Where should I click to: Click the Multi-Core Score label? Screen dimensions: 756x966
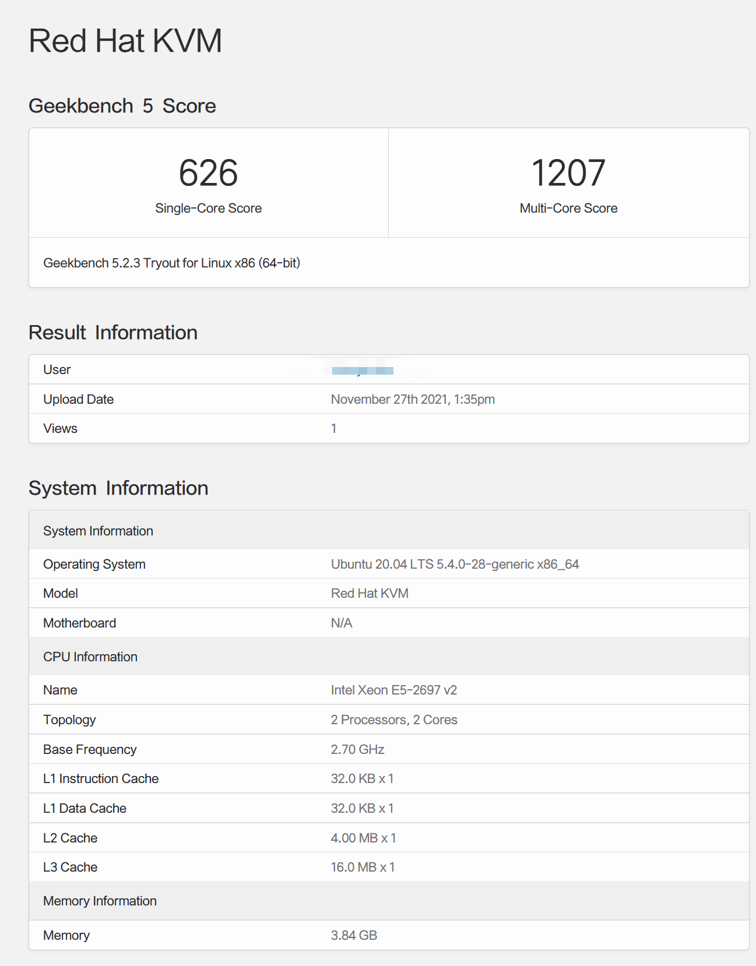tap(568, 208)
